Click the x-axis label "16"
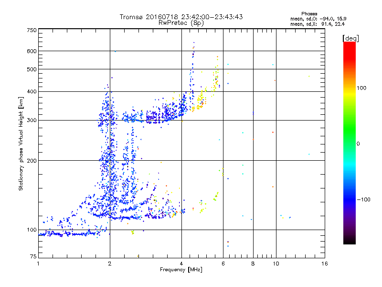This screenshot has width=382, height=287. pos(325,264)
